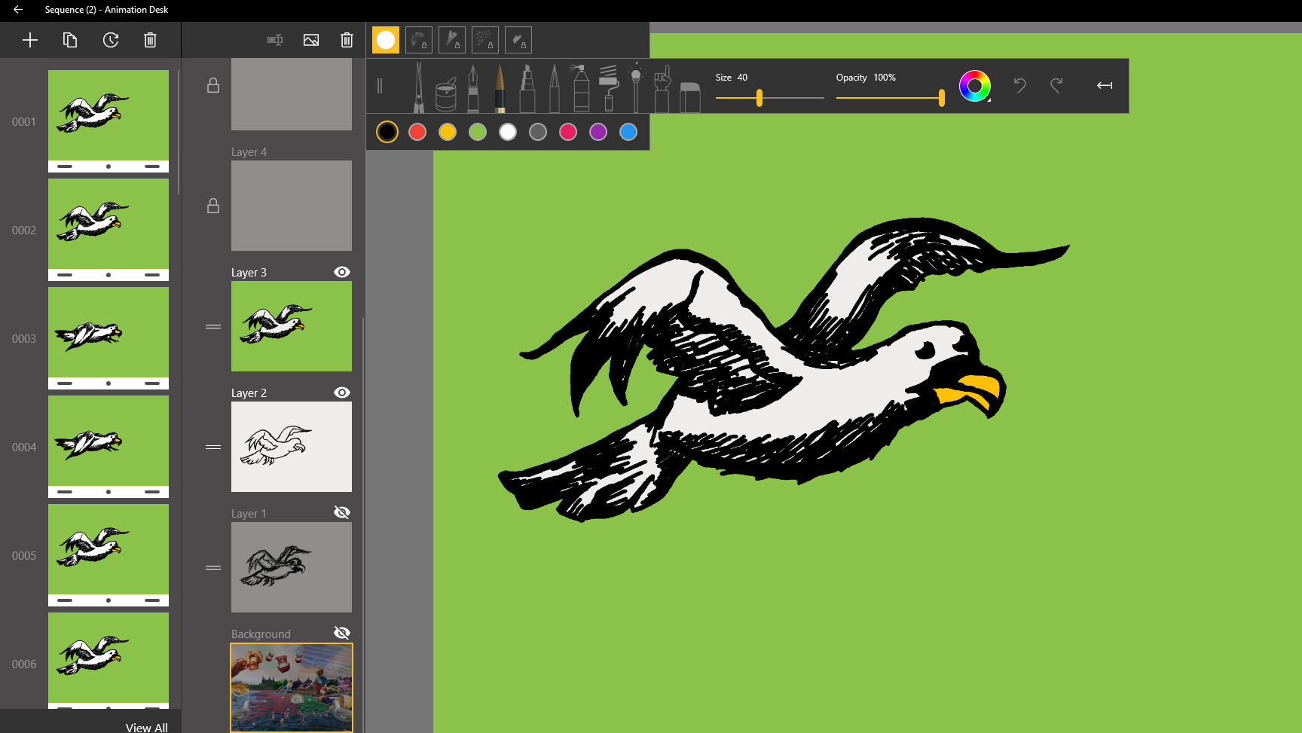The width and height of the screenshot is (1302, 733).
Task: Select frame 0004 thumbnail
Action: (108, 441)
